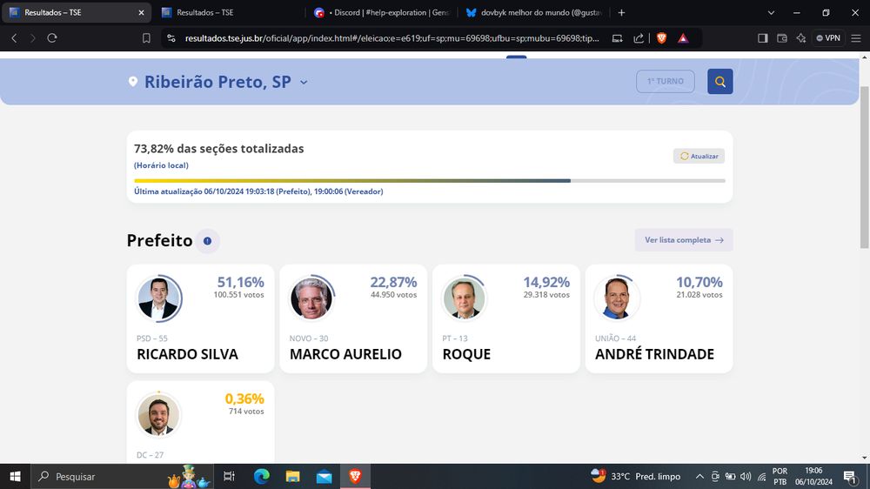870x489 pixels.
Task: Open a new browser tab
Action: [x=621, y=12]
